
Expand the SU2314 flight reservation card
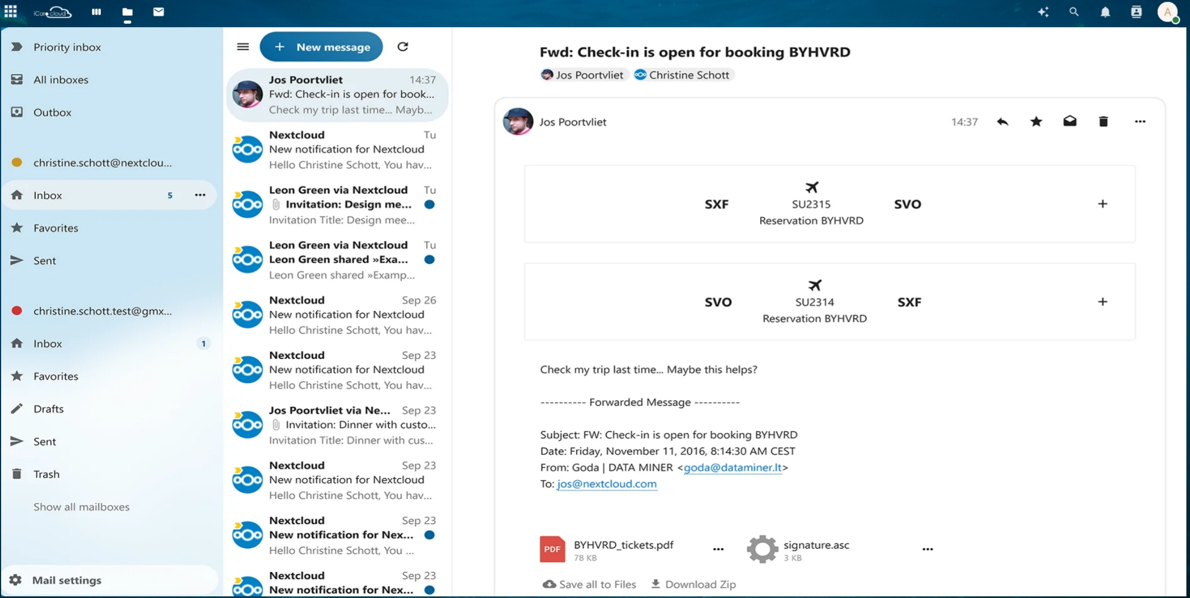tap(1102, 302)
